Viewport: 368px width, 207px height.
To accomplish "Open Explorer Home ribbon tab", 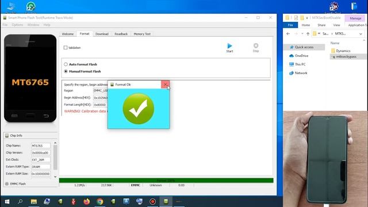I will tap(305, 25).
